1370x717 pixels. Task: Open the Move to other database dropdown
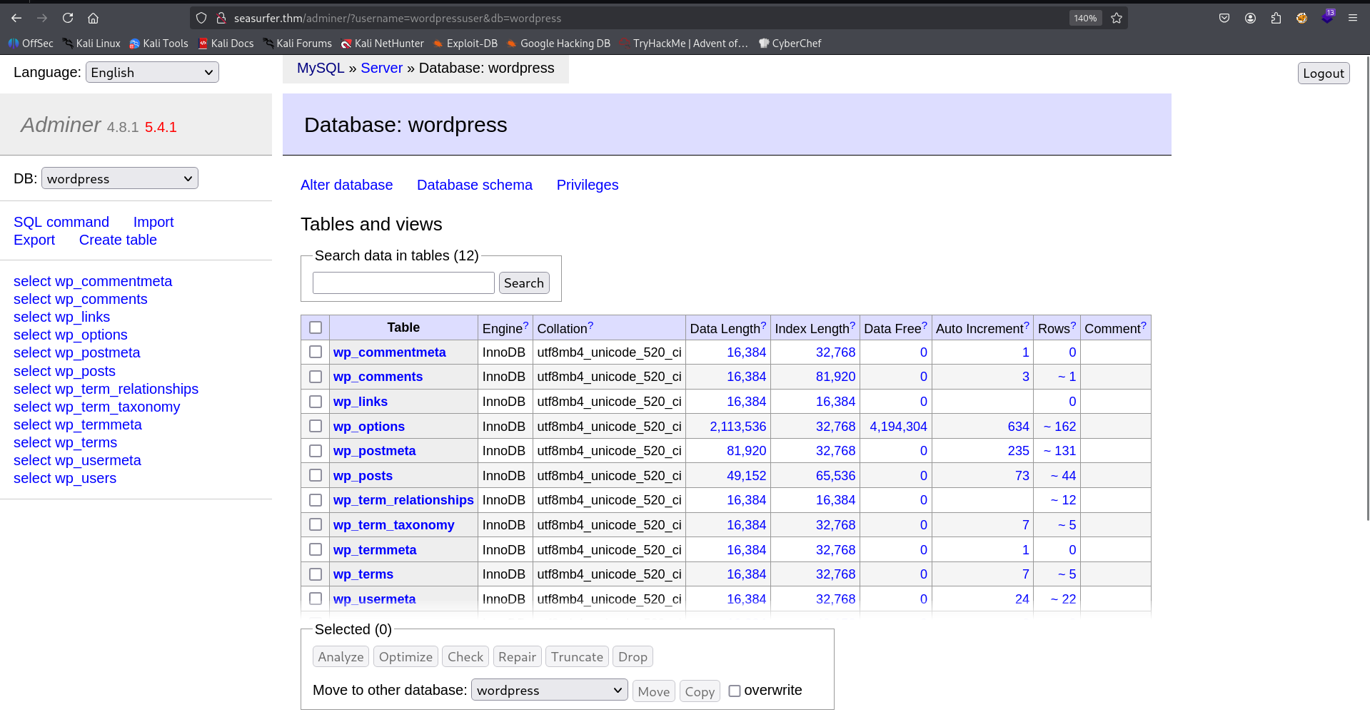point(549,691)
